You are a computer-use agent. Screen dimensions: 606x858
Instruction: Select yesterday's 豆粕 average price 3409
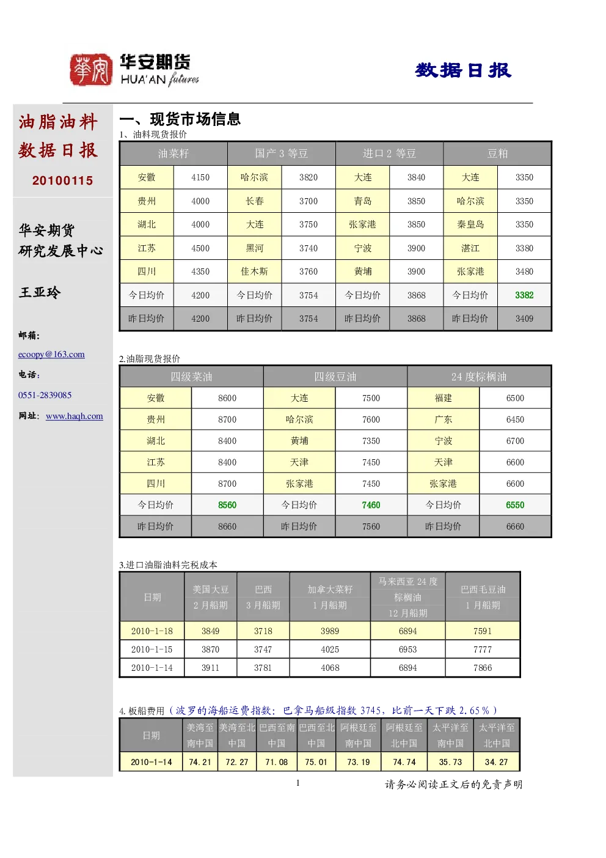click(x=524, y=319)
